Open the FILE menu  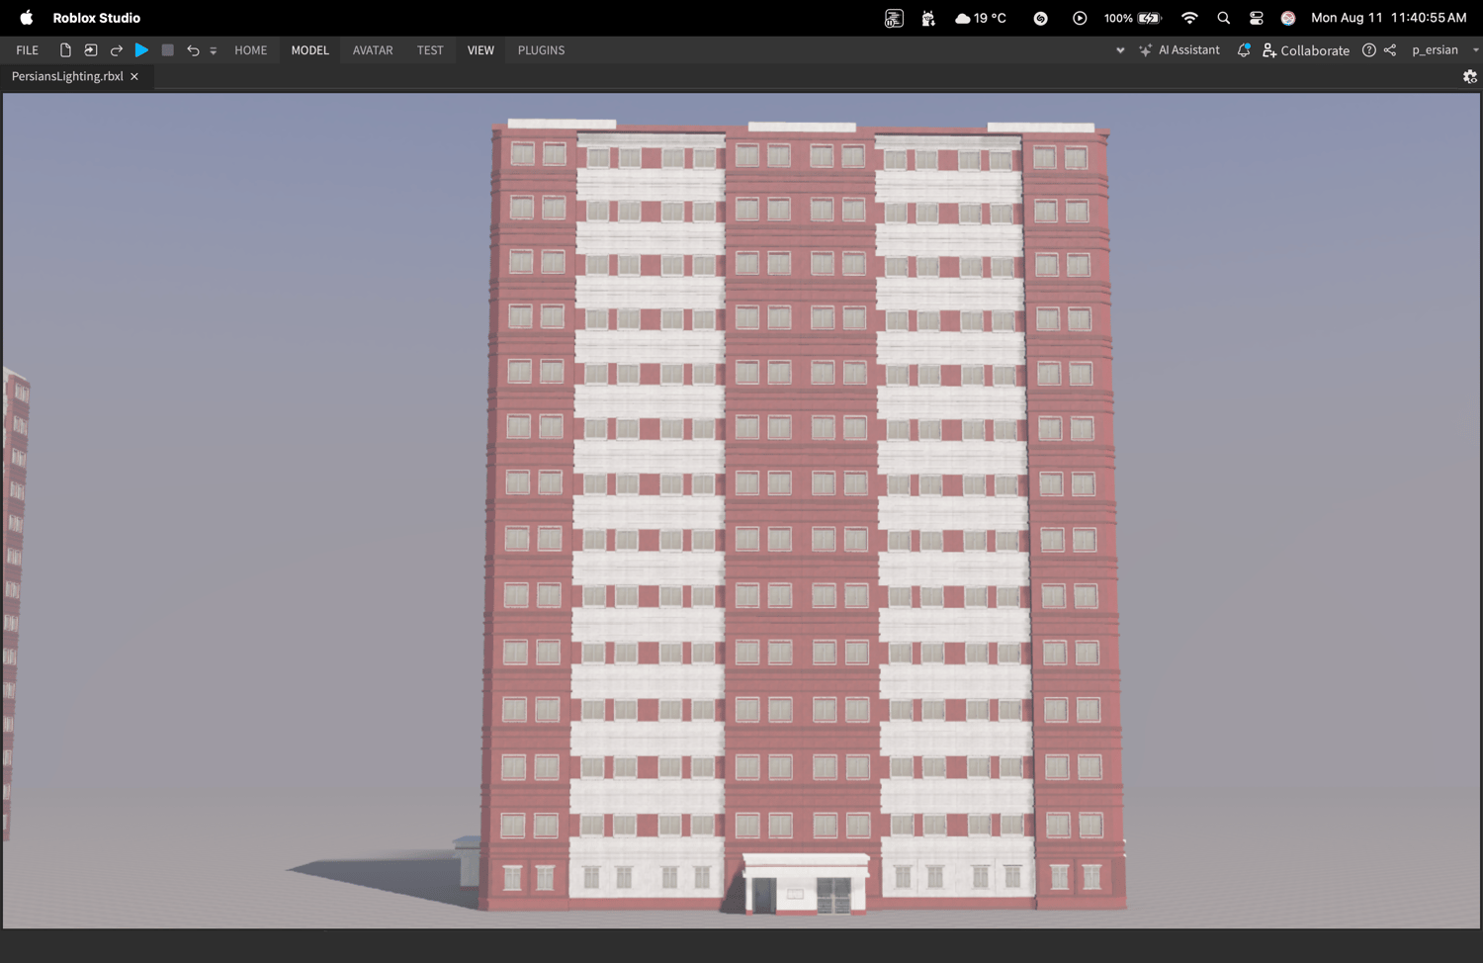28,50
